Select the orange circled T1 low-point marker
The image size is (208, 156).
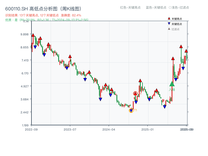(x=131, y=110)
